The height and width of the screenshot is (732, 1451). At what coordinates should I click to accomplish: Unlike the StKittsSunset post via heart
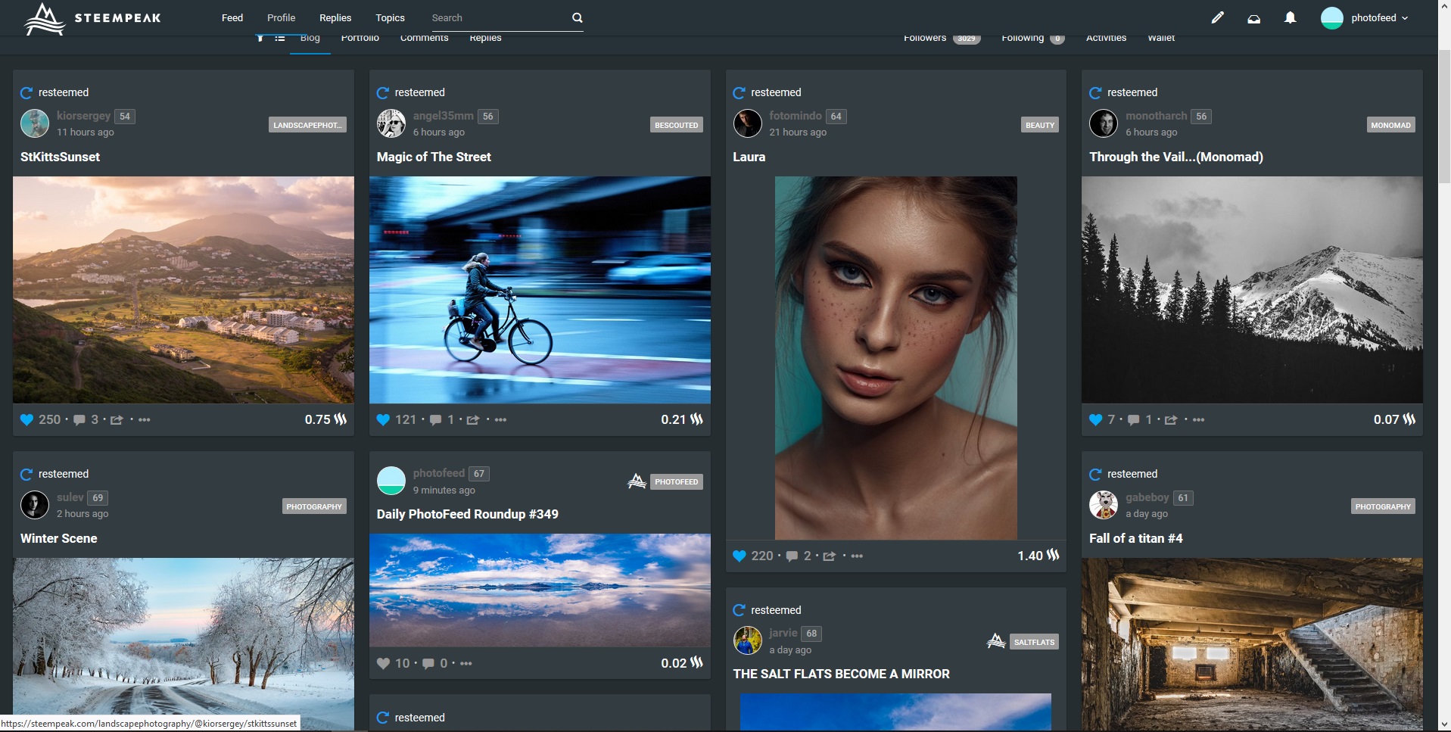pos(26,419)
